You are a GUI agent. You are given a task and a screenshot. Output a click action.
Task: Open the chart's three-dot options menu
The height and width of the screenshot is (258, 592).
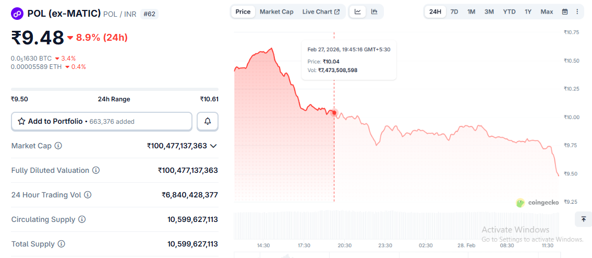pyautogui.click(x=577, y=11)
